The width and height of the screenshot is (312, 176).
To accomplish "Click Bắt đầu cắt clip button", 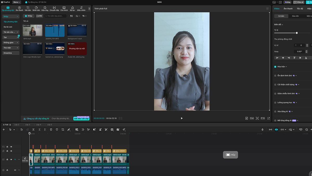I will pyautogui.click(x=81, y=118).
